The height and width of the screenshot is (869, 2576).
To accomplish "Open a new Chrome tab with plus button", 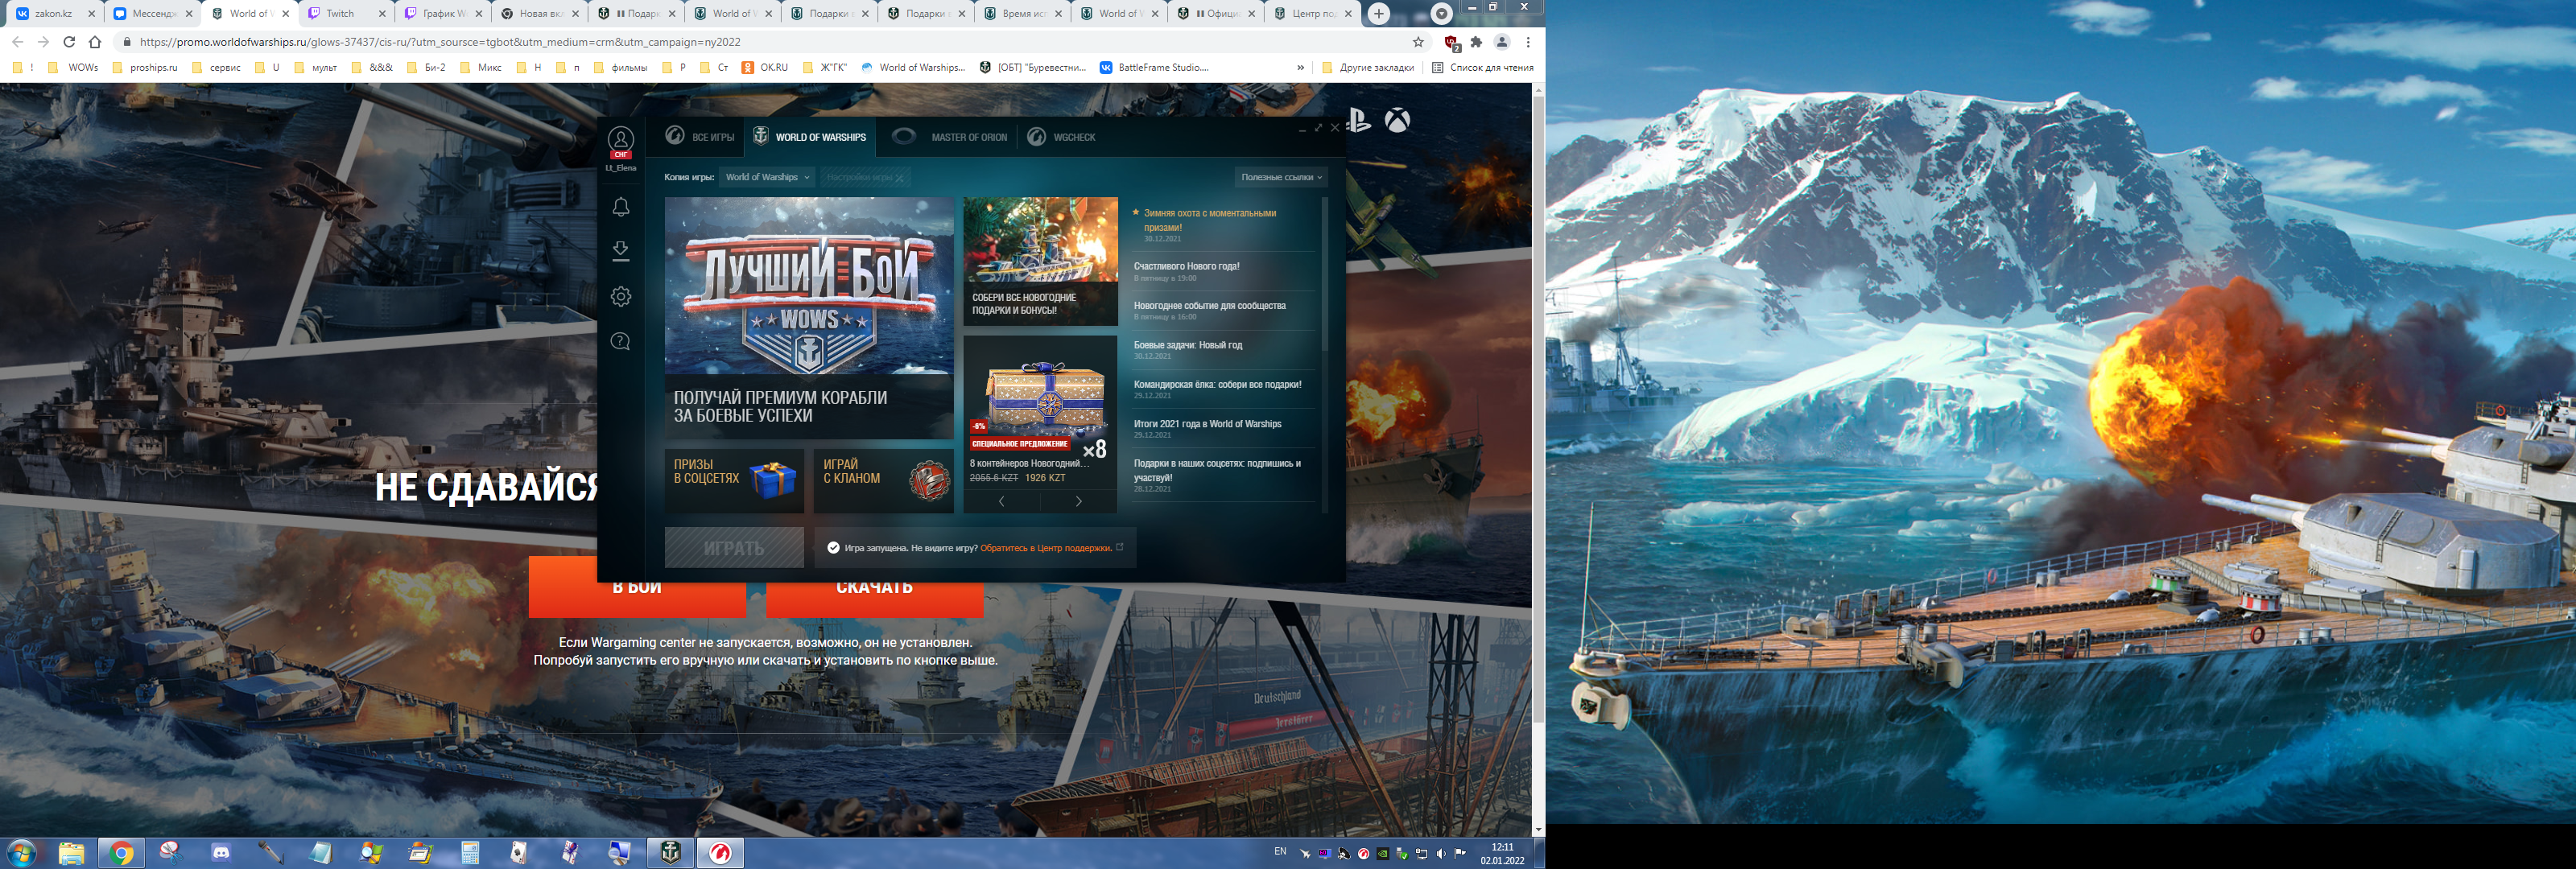I will coord(1378,13).
